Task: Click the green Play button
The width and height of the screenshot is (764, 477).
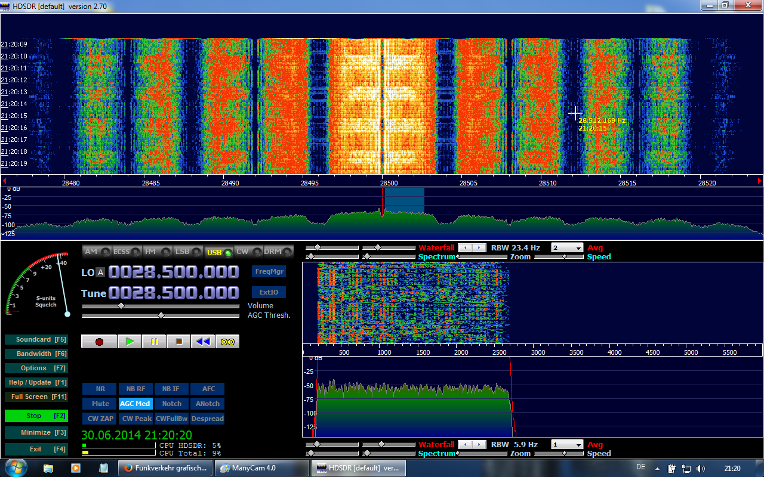Action: pos(130,342)
